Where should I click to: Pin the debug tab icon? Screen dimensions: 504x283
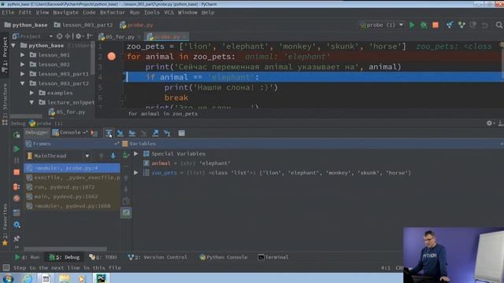tap(17, 238)
